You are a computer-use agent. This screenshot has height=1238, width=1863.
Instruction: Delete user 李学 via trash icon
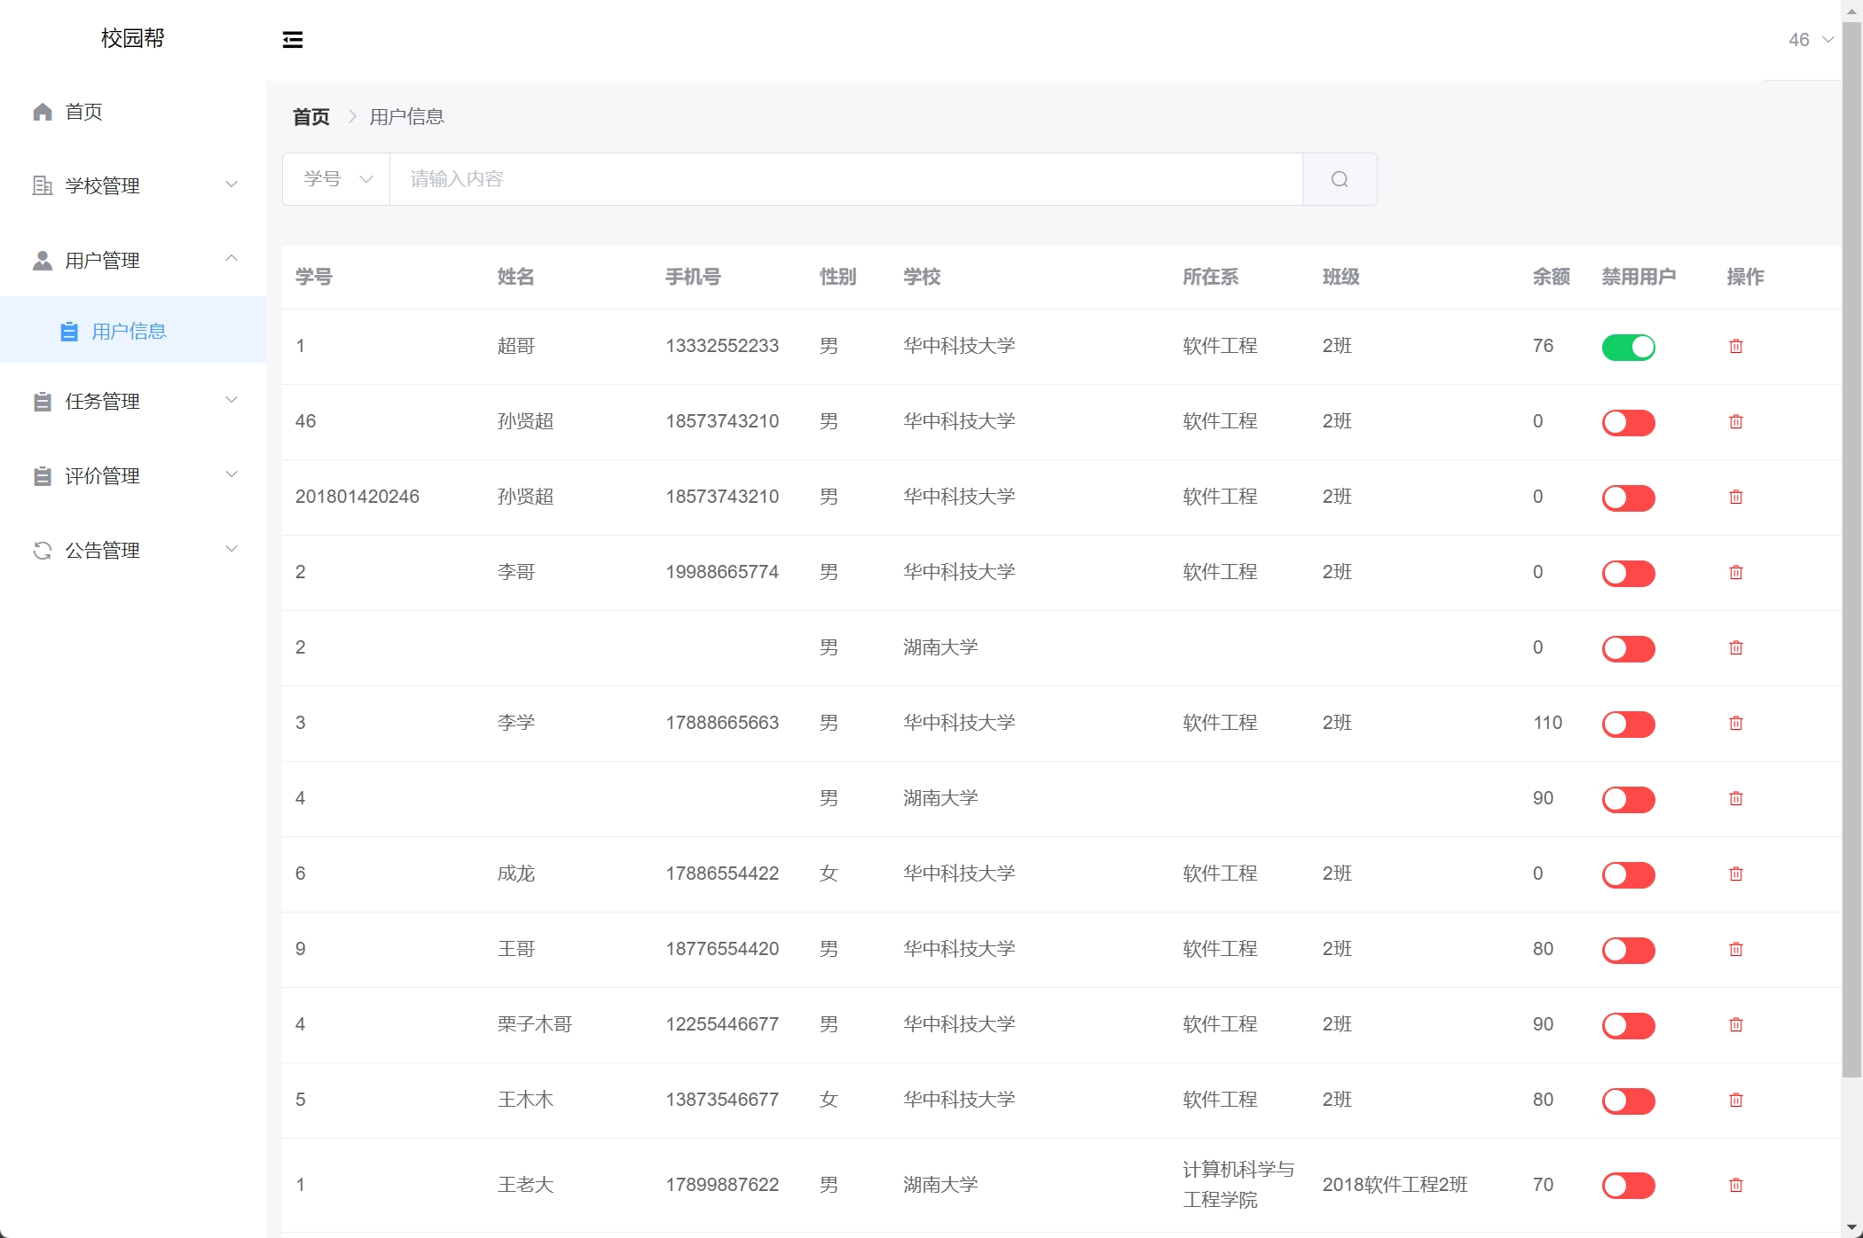(x=1736, y=723)
